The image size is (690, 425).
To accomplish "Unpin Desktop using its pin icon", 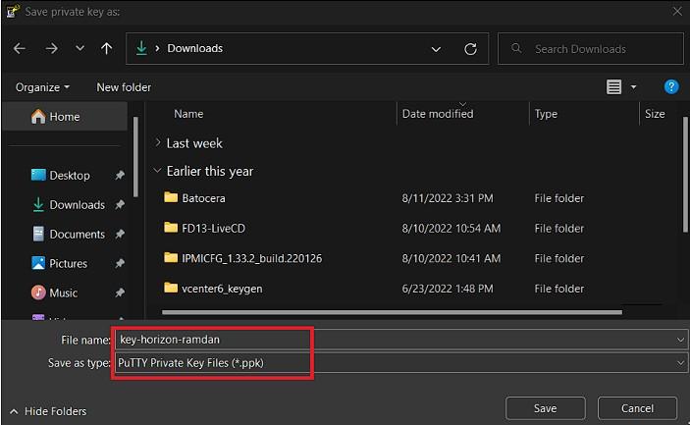I will pyautogui.click(x=120, y=176).
